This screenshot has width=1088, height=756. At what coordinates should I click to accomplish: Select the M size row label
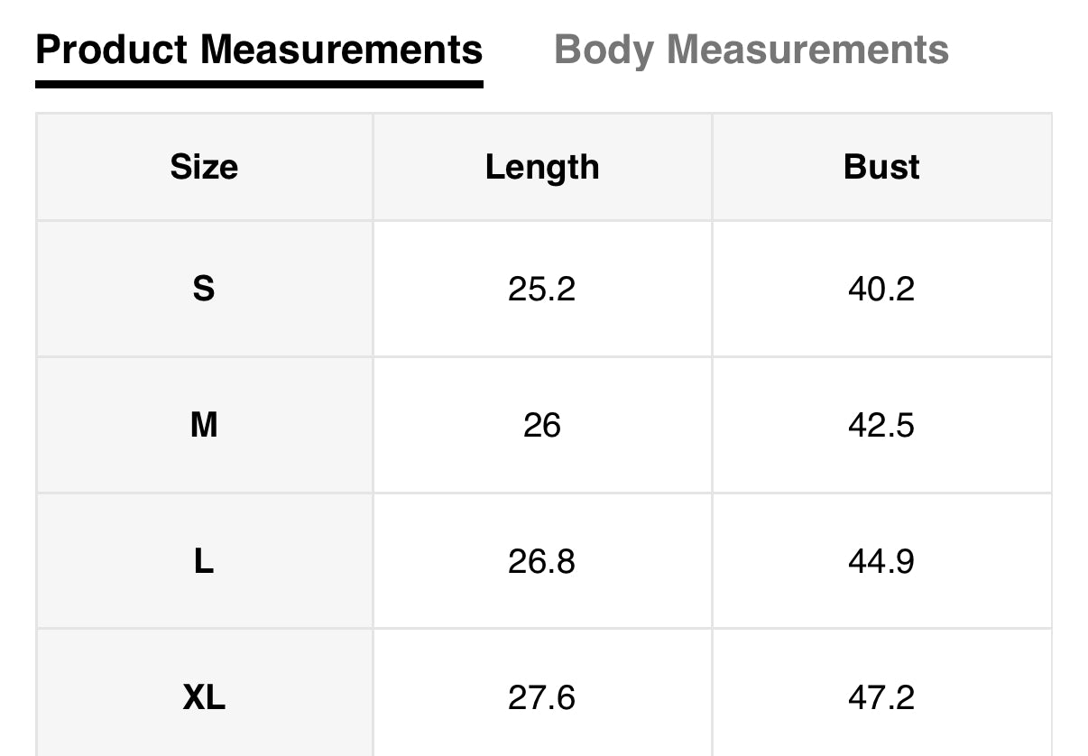pos(204,424)
